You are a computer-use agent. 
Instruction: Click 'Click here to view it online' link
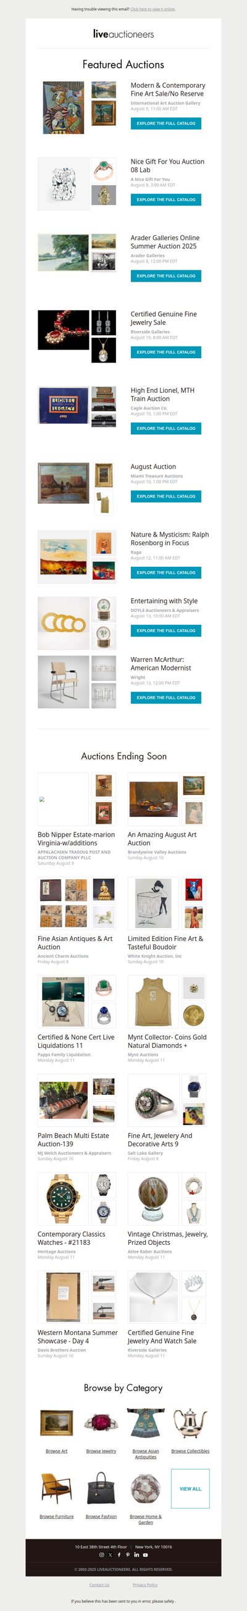153,9
